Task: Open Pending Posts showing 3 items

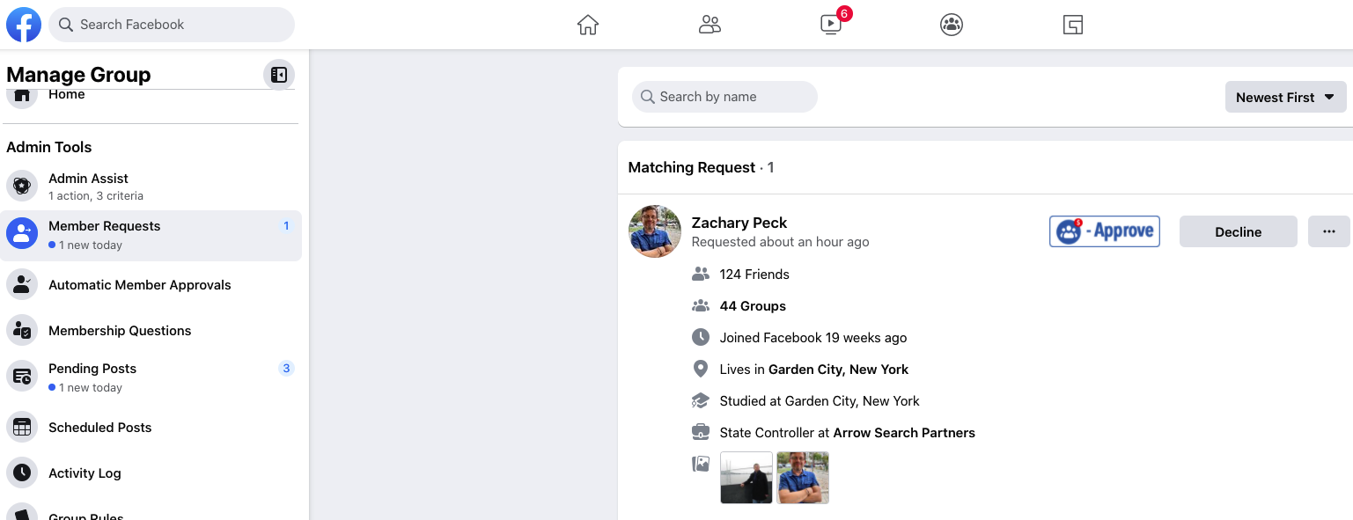Action: click(92, 376)
